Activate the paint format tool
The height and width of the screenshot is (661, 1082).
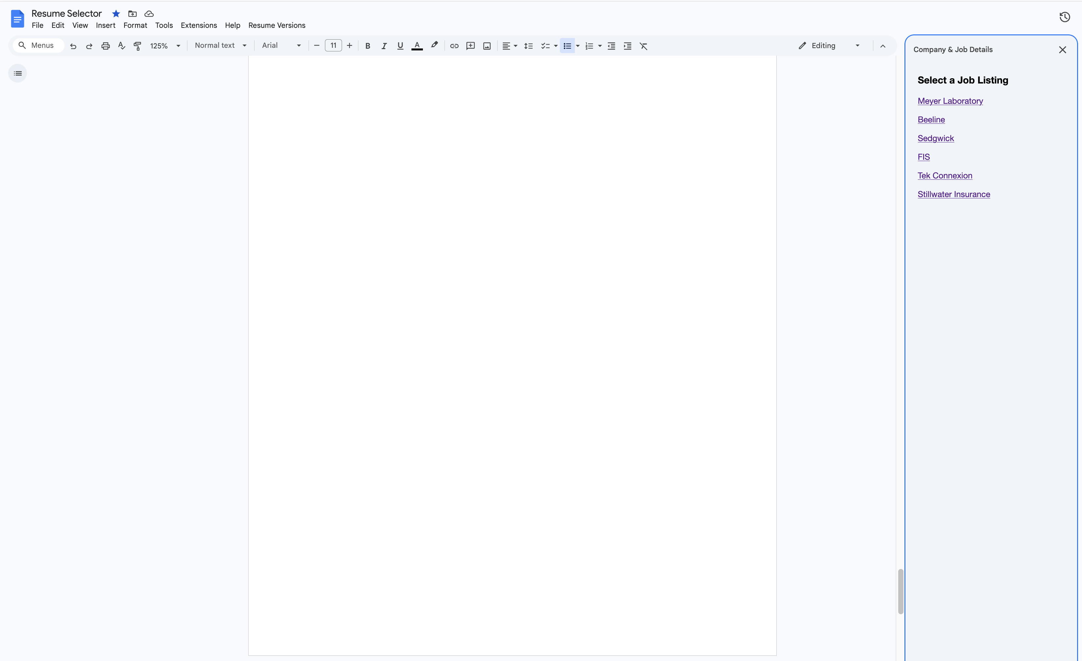click(x=138, y=46)
